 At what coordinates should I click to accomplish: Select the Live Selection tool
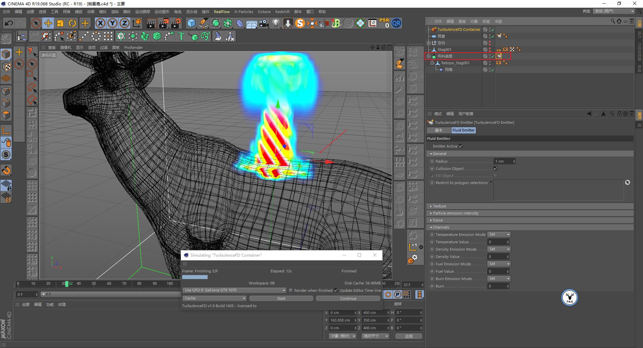[x=35, y=23]
